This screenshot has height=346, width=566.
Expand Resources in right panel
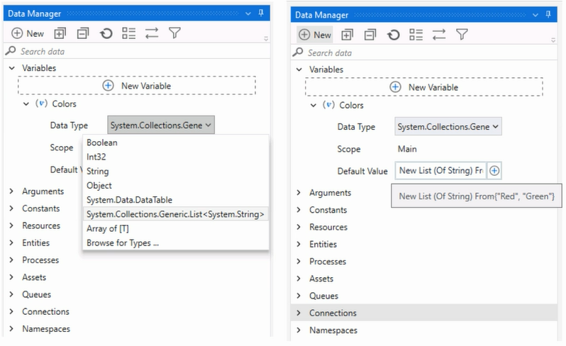click(x=299, y=228)
